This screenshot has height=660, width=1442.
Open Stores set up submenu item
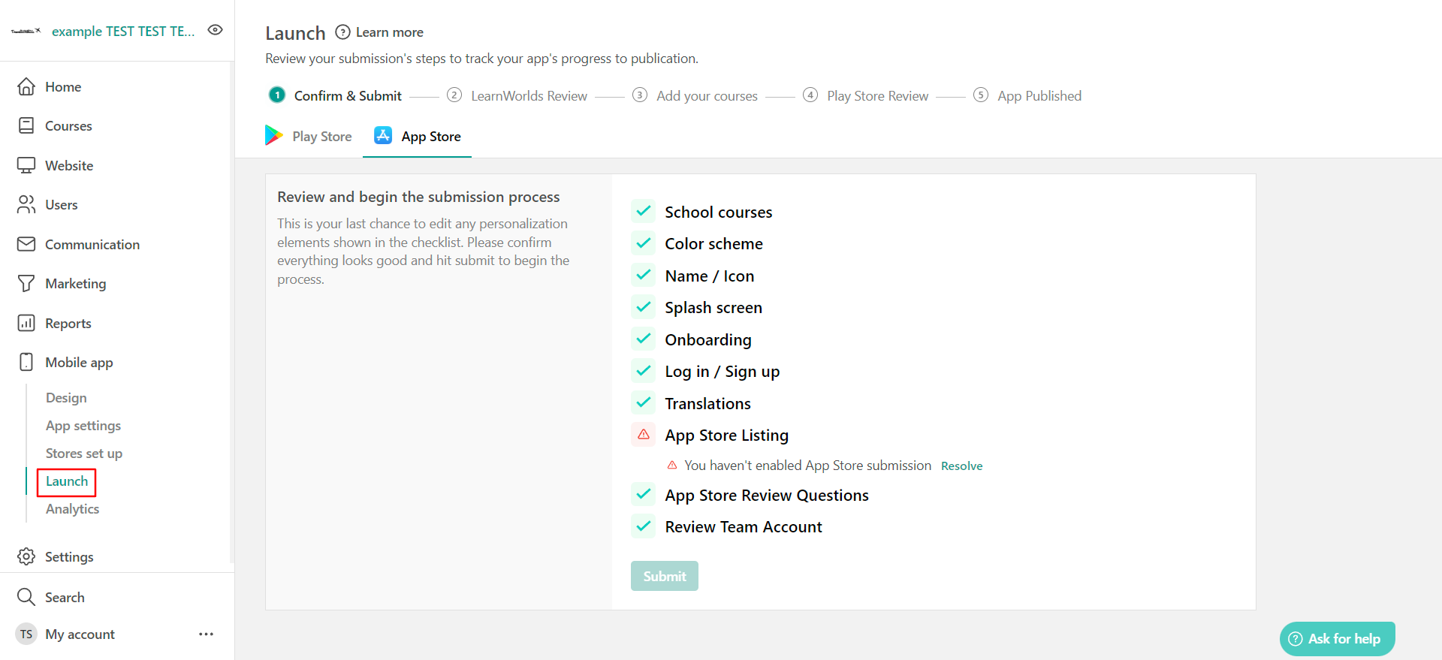(x=84, y=453)
